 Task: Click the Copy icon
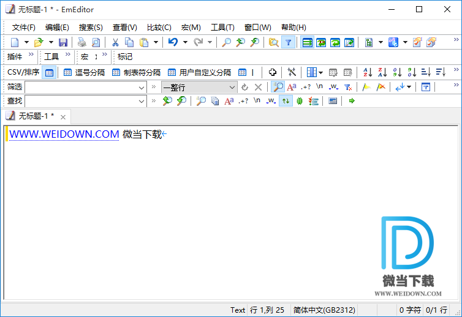[x=129, y=42]
